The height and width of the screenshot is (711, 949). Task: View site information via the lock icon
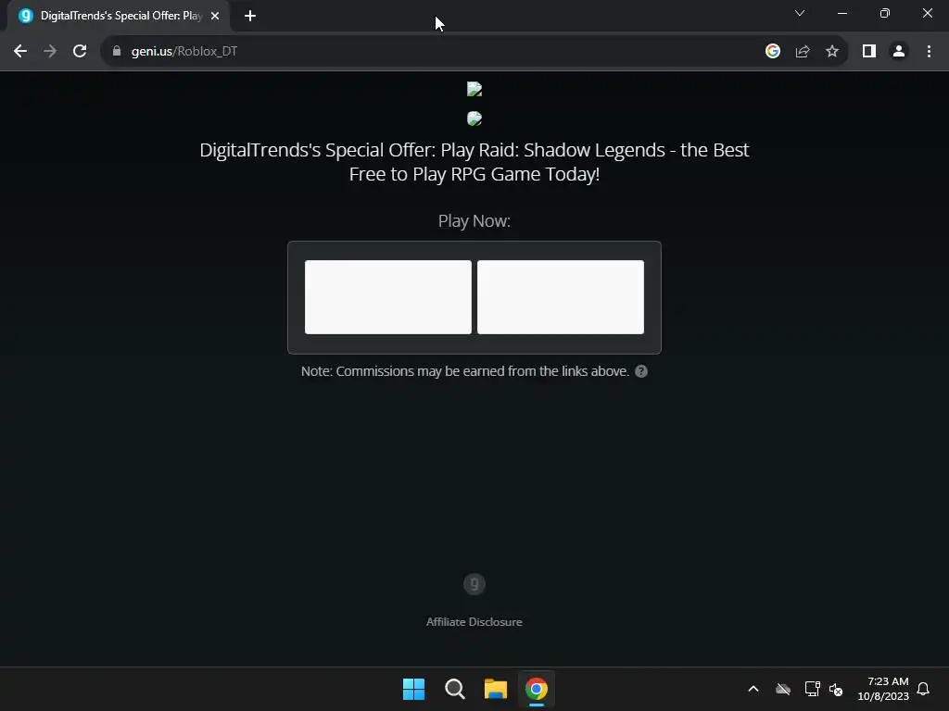point(117,52)
